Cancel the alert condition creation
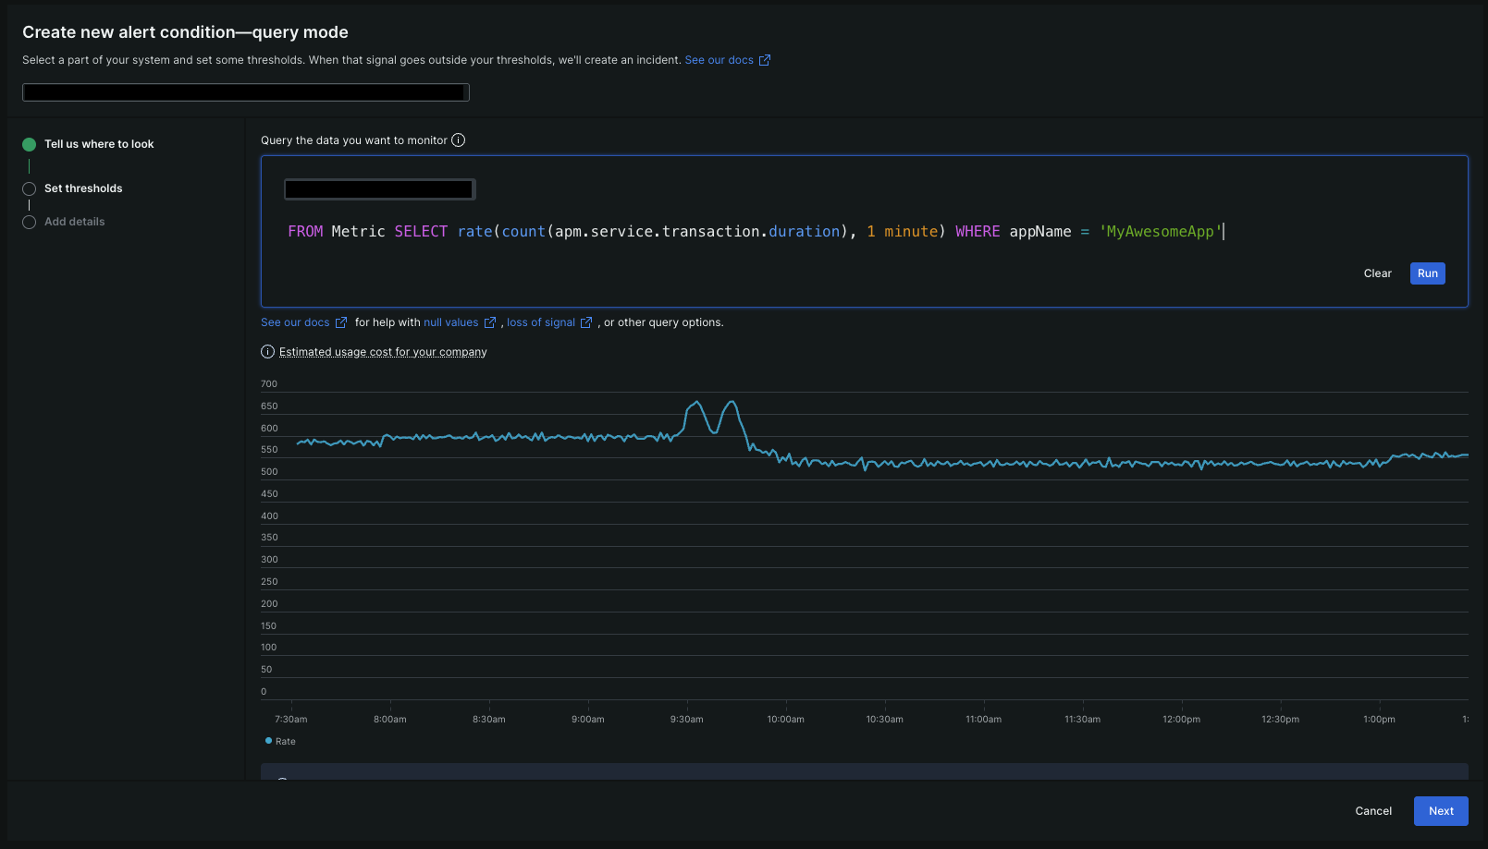This screenshot has height=849, width=1488. 1373,811
